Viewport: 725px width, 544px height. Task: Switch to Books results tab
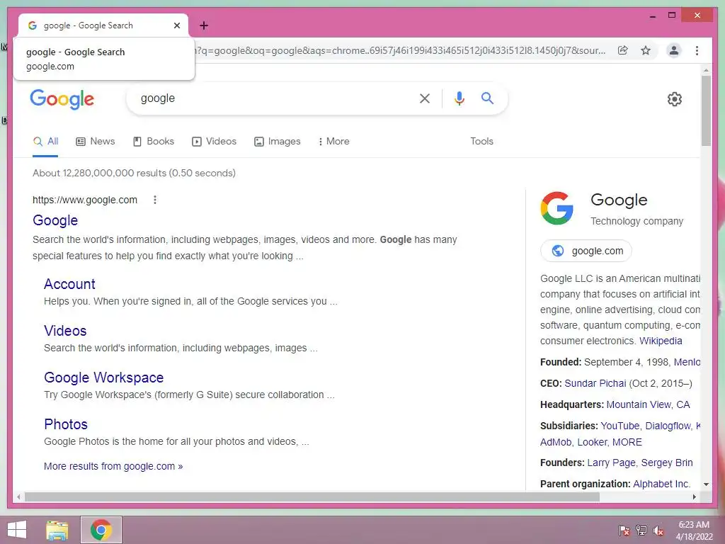154,142
